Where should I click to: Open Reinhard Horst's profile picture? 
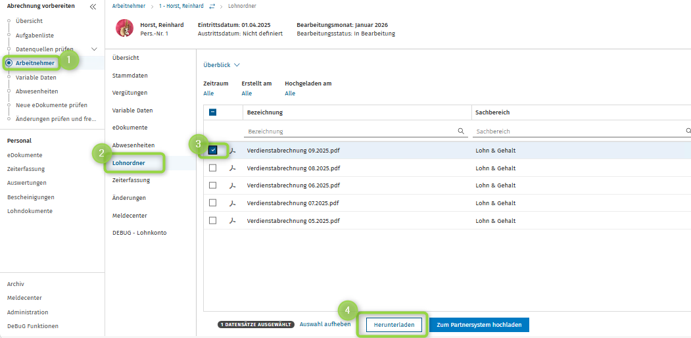[125, 28]
